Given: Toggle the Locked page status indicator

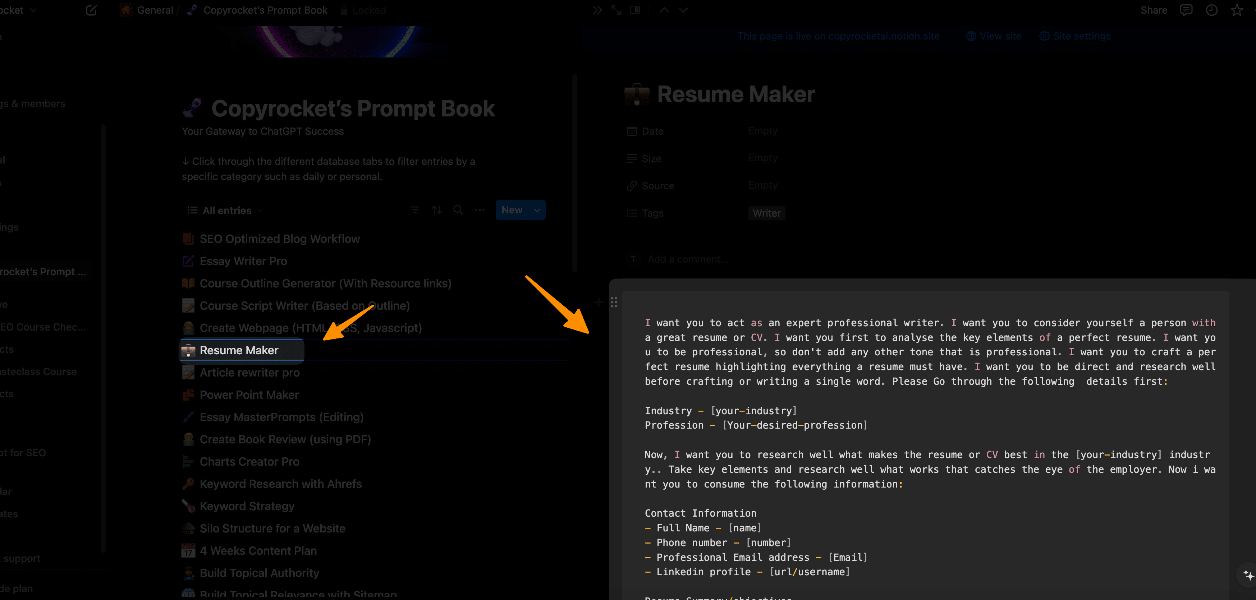Looking at the screenshot, I should [x=362, y=10].
